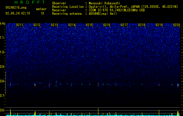The width and height of the screenshot is (183, 116).
Task: Click the 0215 time marker
Action: point(89,25)
